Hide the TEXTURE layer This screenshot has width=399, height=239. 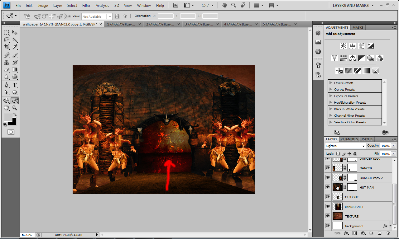click(328, 216)
